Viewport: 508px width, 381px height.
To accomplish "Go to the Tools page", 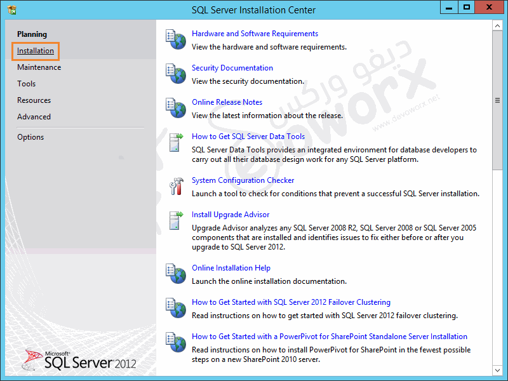I will pyautogui.click(x=26, y=84).
